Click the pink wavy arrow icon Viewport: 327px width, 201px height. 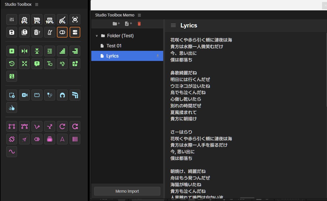point(37,126)
